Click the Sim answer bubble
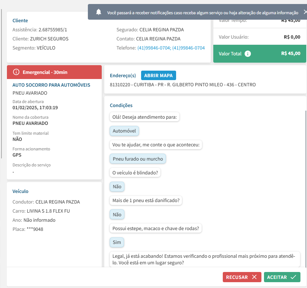Viewport: 307px width, 288px height. pyautogui.click(x=117, y=242)
